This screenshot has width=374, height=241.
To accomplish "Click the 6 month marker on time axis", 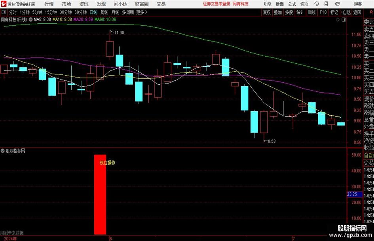I will pyautogui.click(x=110, y=239).
